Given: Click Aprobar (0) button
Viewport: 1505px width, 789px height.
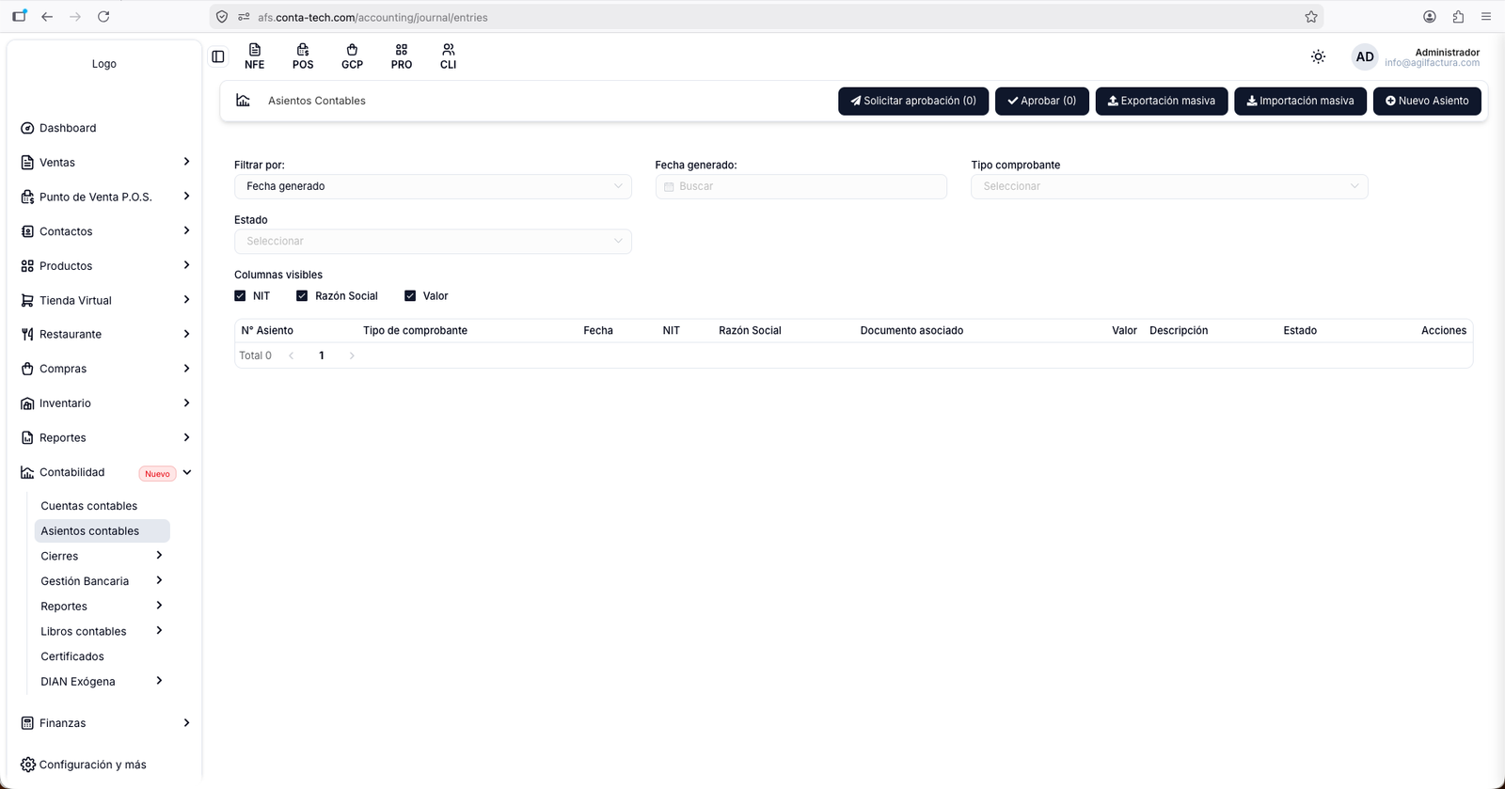Looking at the screenshot, I should (1042, 101).
